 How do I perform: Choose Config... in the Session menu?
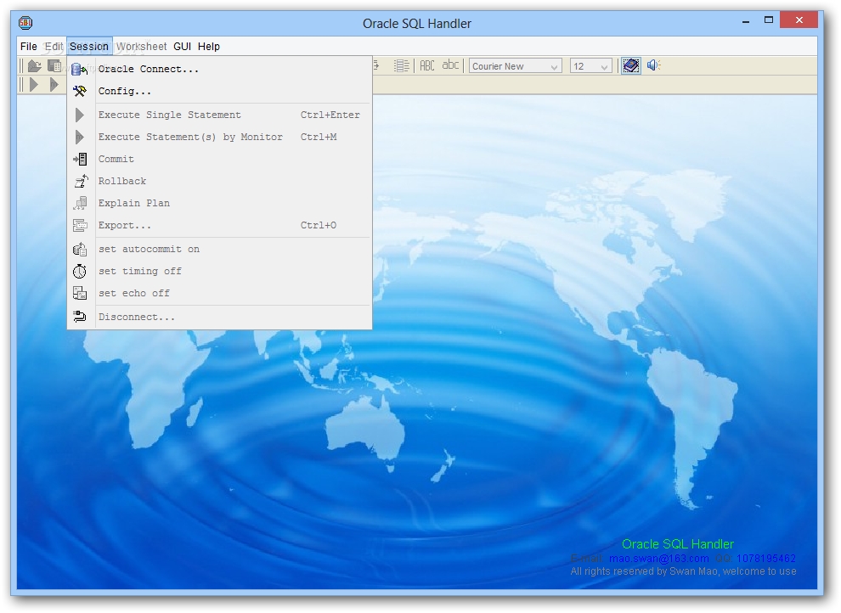[219, 91]
